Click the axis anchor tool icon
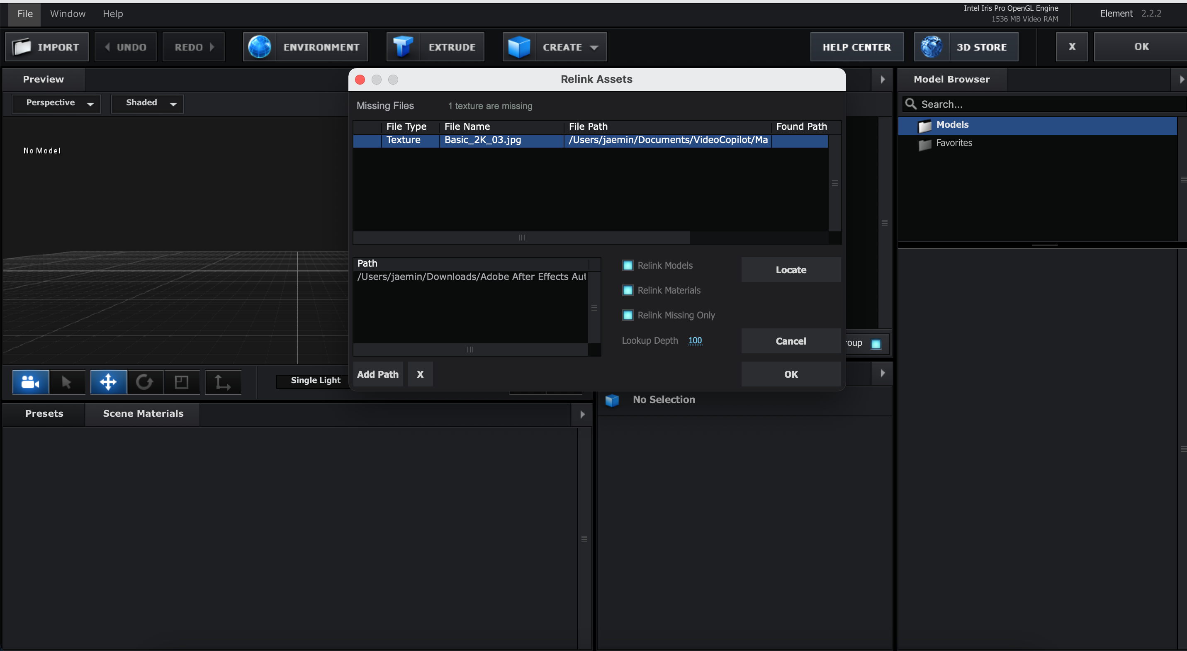Viewport: 1187px width, 651px height. pyautogui.click(x=223, y=382)
